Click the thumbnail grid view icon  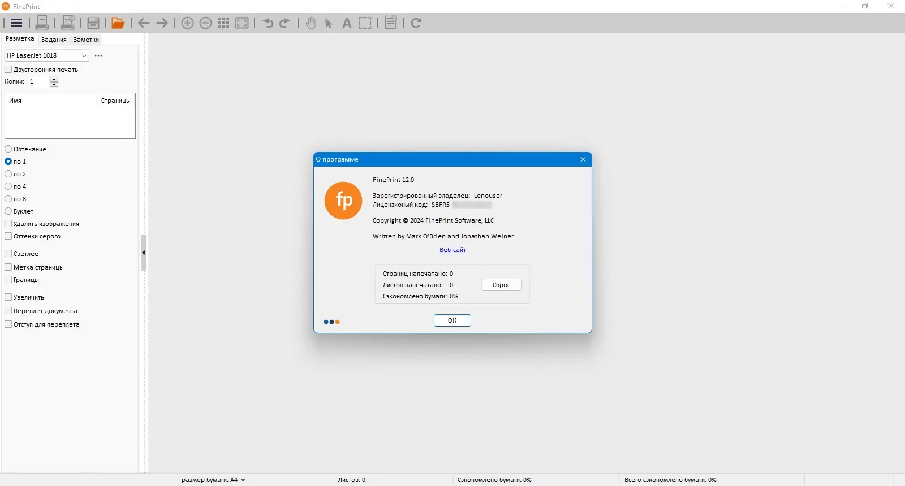pyautogui.click(x=224, y=23)
